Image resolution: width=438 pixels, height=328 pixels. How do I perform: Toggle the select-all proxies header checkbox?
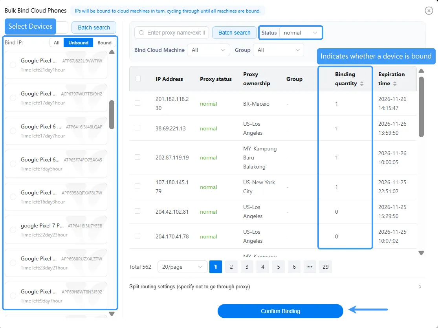[138, 79]
